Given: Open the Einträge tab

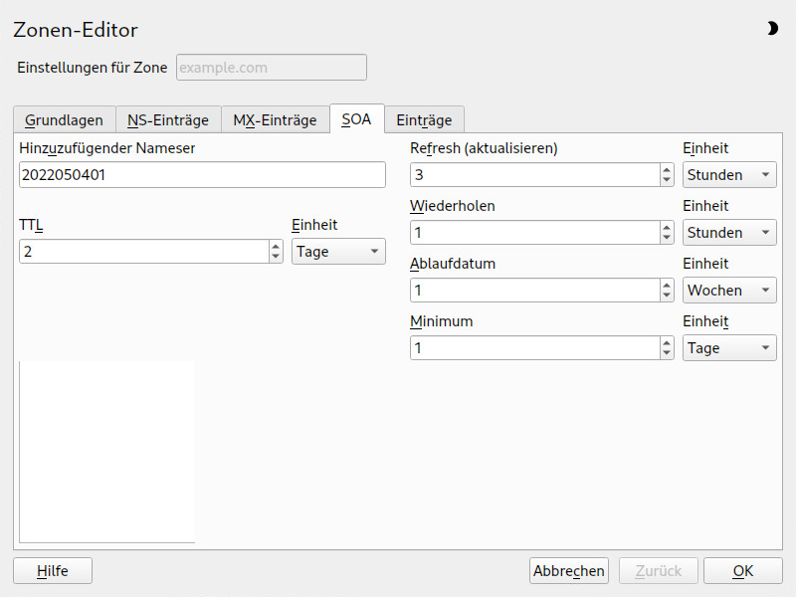Looking at the screenshot, I should point(424,120).
